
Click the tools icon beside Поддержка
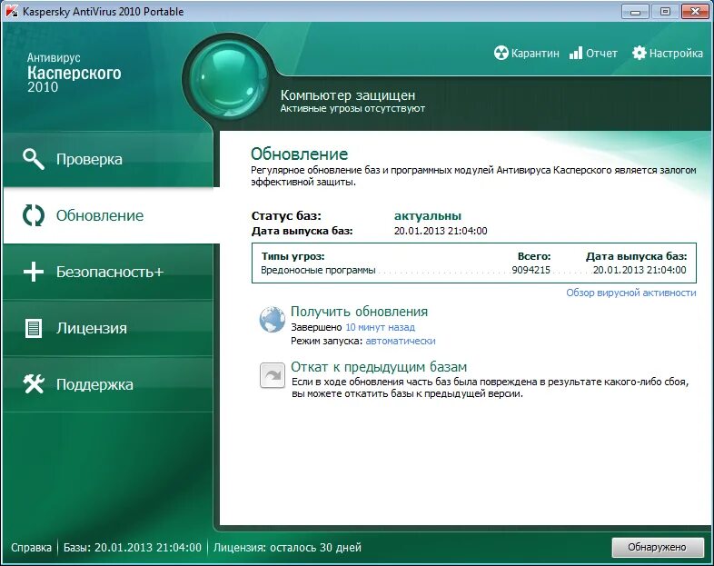34,384
